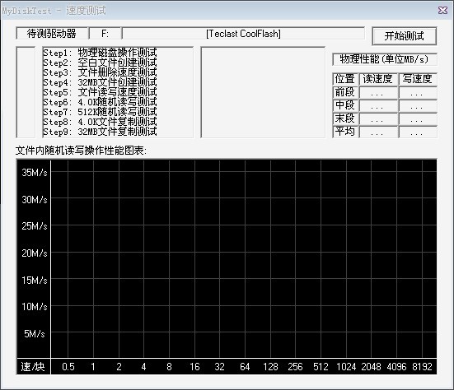The image size is (454, 390).
Task: Click the 15M/s axis label
Action: (35, 280)
